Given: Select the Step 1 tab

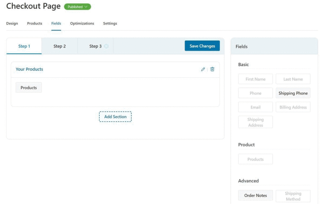Looking at the screenshot, I should pos(24,46).
